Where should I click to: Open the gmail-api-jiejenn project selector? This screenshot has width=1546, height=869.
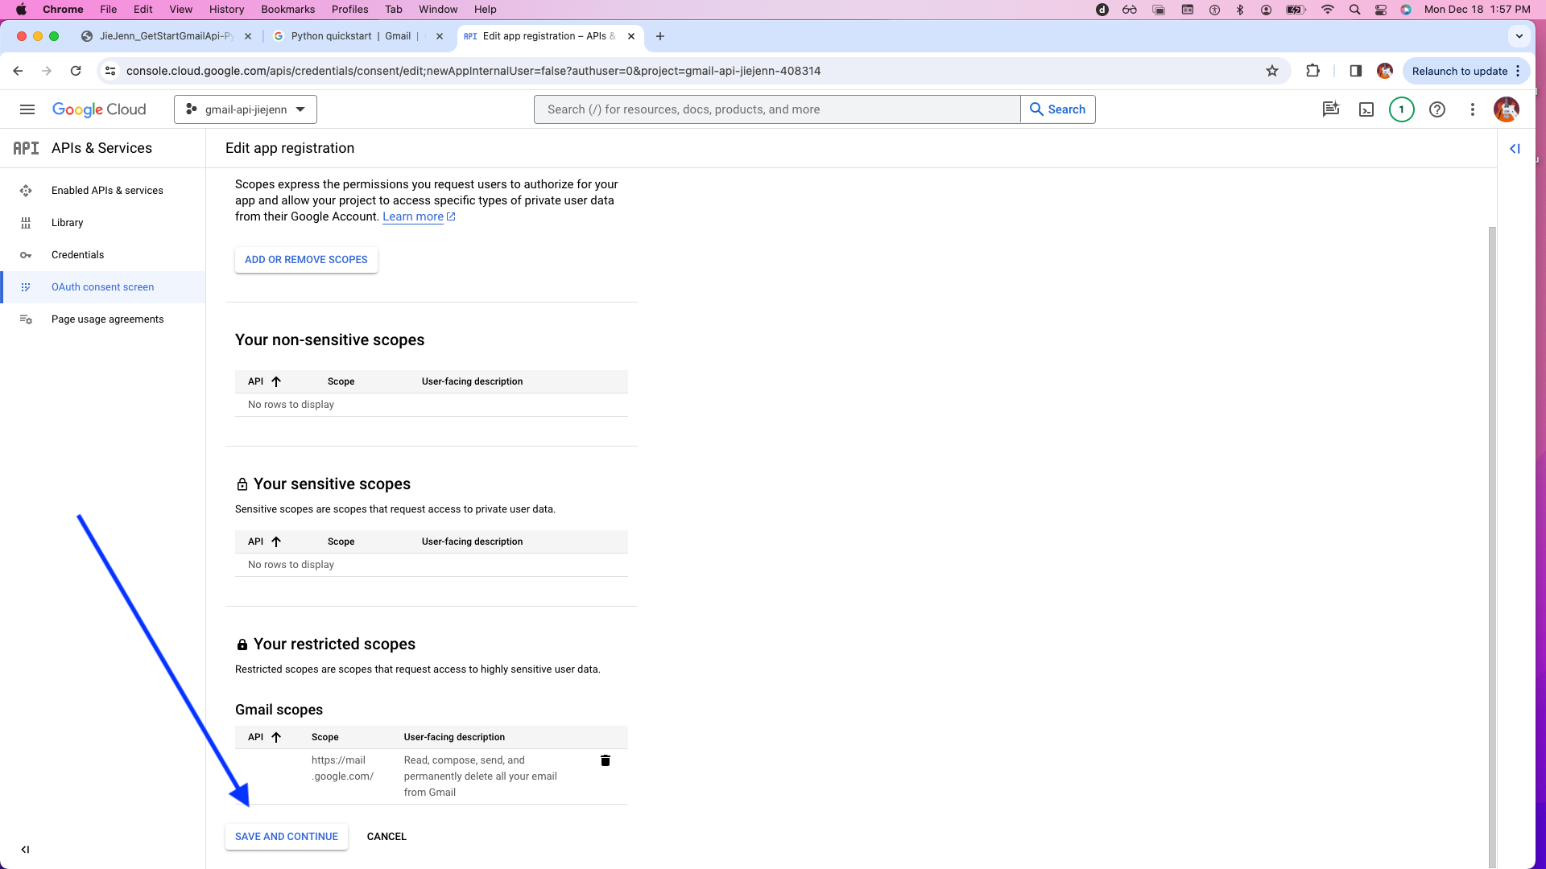[246, 109]
